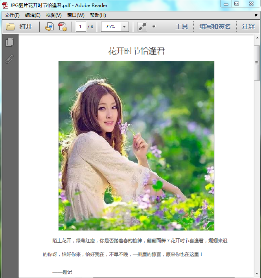Show the page thumbnails panel
This screenshot has height=278, width=261.
click(10, 42)
